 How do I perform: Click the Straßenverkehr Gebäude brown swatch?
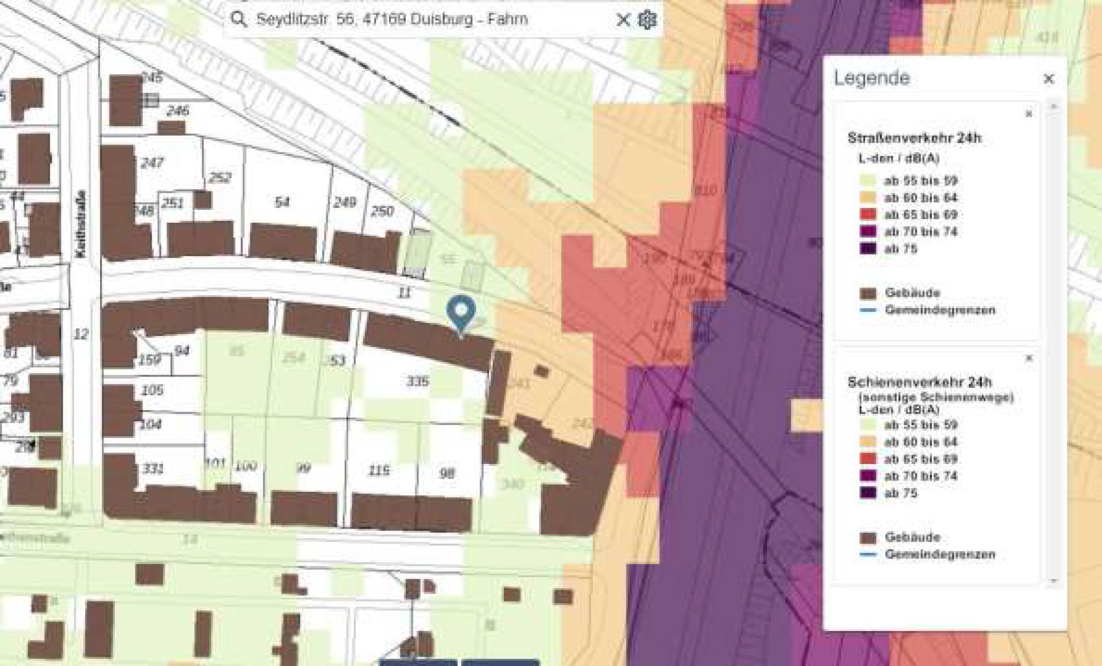[x=868, y=293]
